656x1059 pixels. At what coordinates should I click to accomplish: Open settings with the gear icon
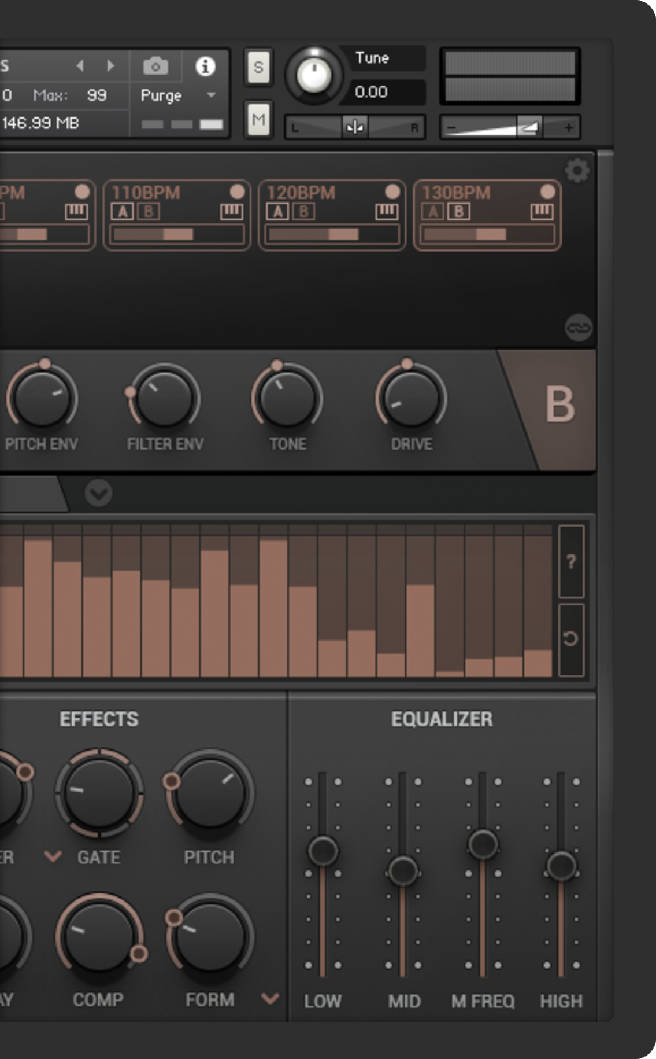[577, 171]
